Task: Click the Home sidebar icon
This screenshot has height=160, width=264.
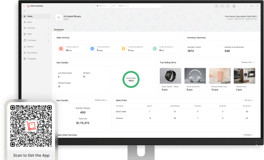Action: [25, 16]
